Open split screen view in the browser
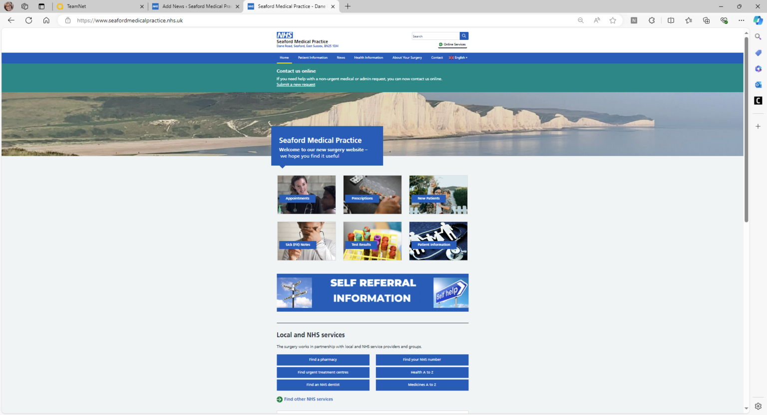Viewport: 767px width, 415px height. 671,20
